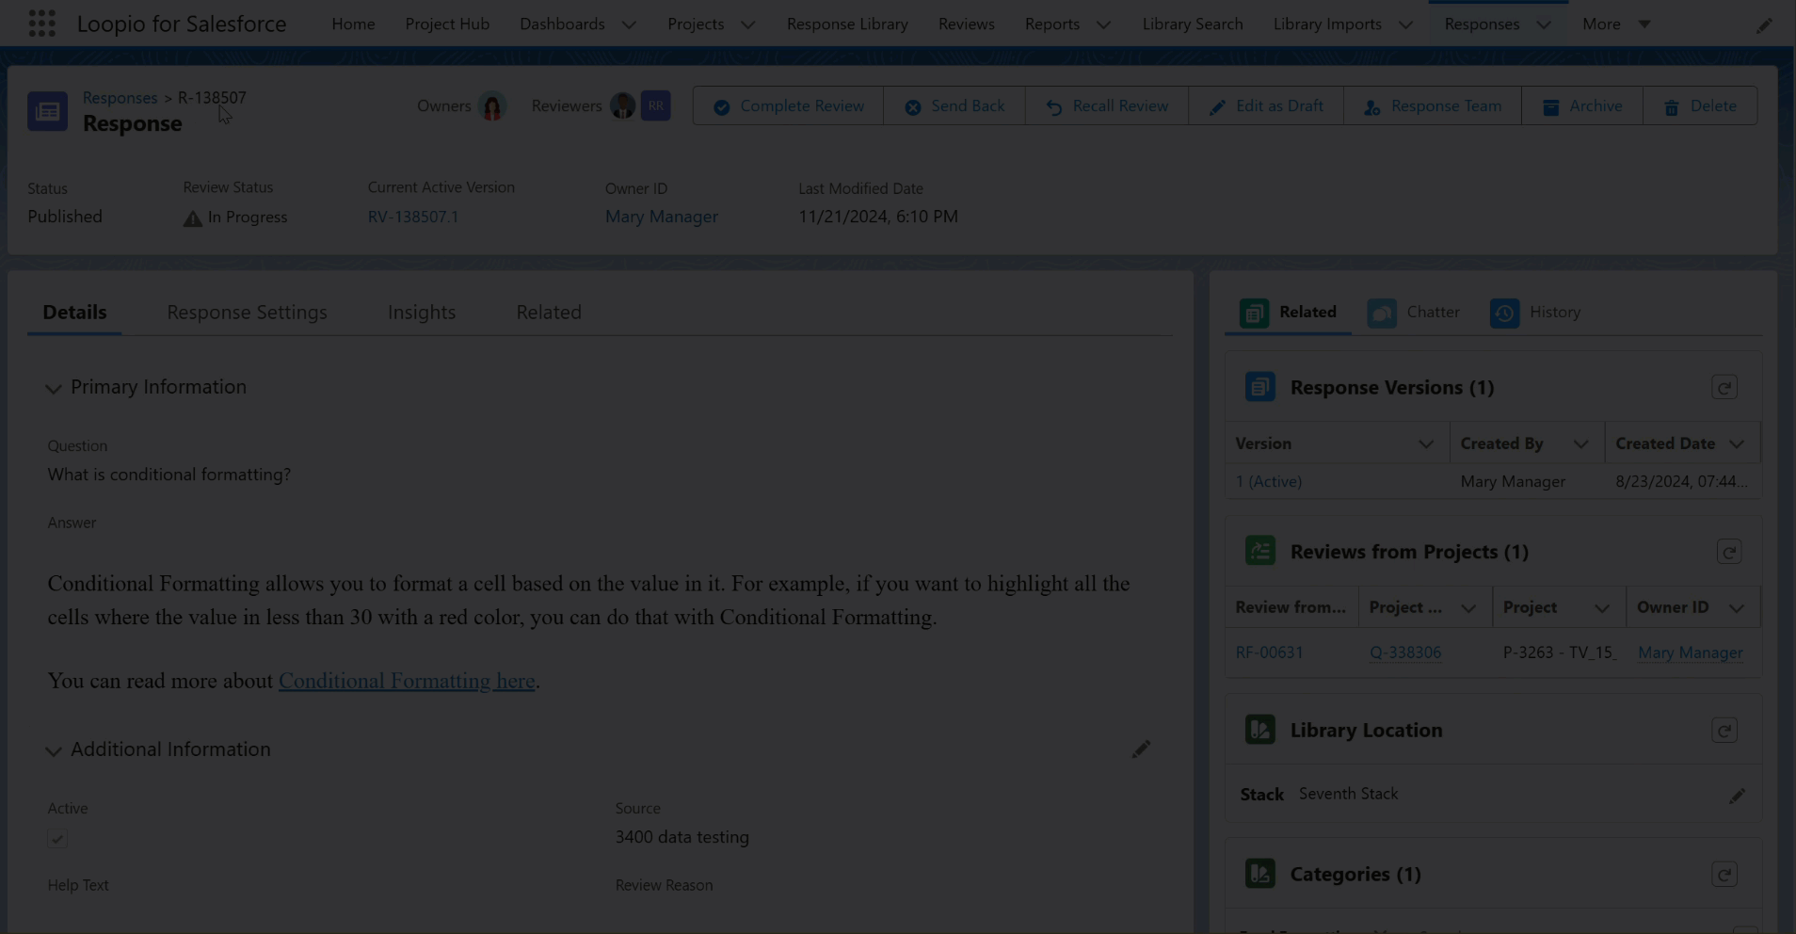This screenshot has width=1796, height=934.
Task: Click the Source value 3400 data testing
Action: (682, 837)
